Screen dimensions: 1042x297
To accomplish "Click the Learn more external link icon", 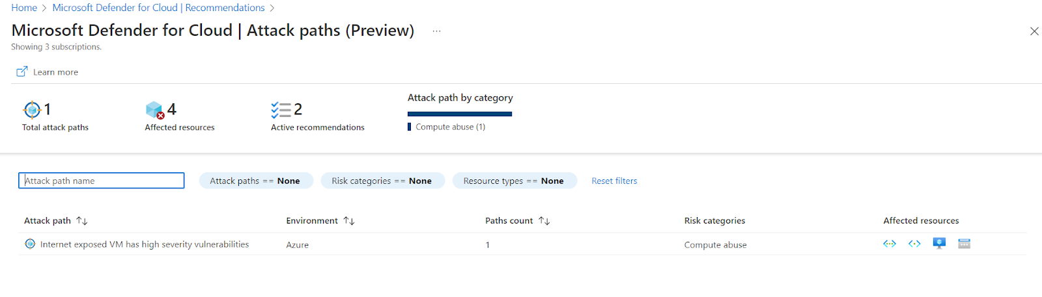I will 22,71.
